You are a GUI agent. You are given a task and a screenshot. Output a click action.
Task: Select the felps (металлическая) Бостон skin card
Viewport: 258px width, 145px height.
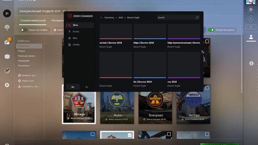point(184,36)
